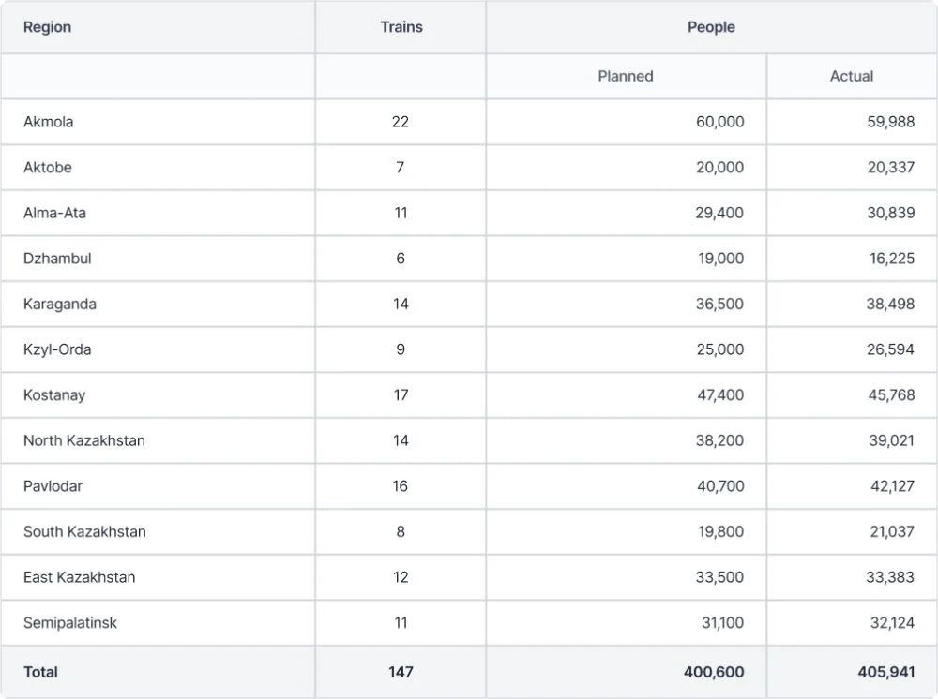Select South Kazakhstan's trains count cell

[x=401, y=531]
